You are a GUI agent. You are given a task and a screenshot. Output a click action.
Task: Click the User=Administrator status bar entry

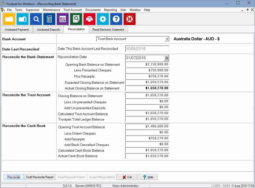pyautogui.click(x=126, y=186)
